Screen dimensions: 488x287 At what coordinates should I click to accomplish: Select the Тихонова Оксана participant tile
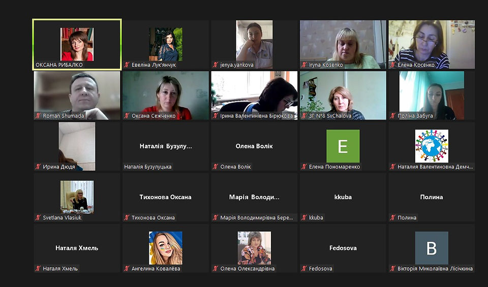coord(166,197)
